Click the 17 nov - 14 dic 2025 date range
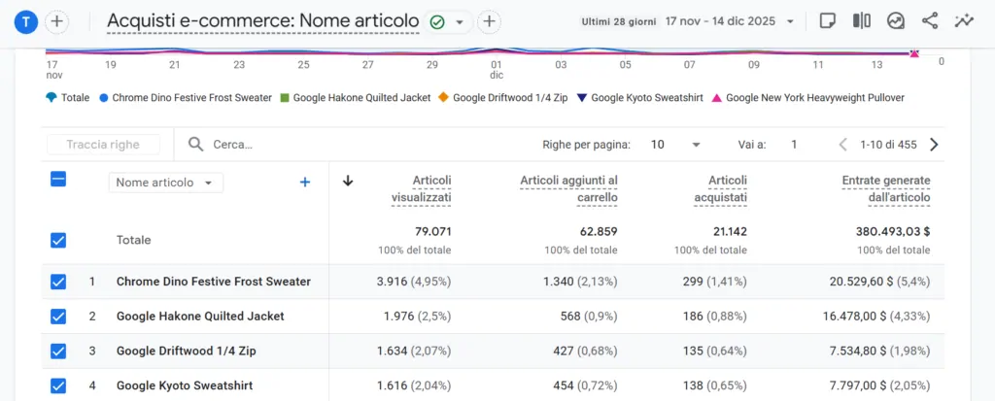Viewport: 995px width, 401px height. click(720, 21)
